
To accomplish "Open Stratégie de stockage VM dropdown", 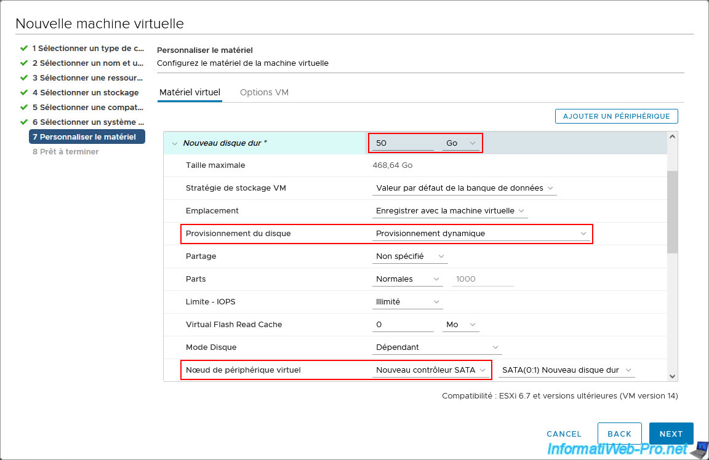I will tap(464, 188).
